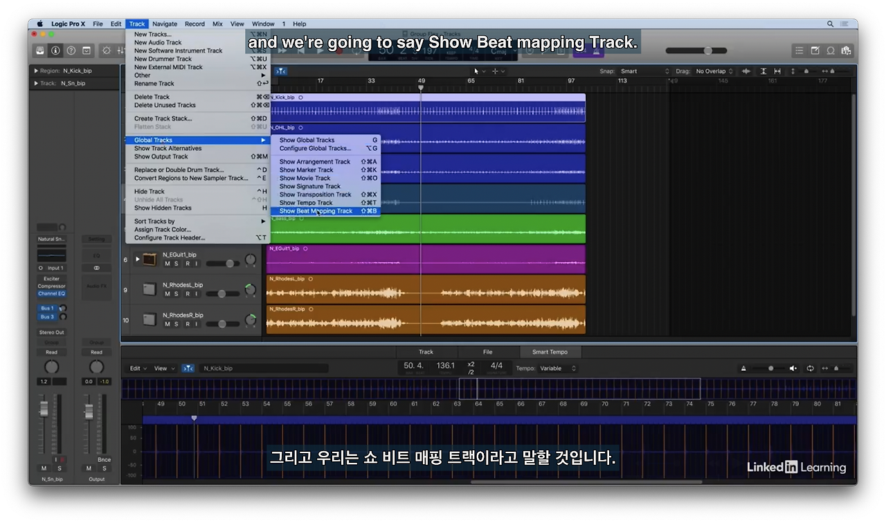Choose Configure Global Tracks menu item

pyautogui.click(x=325, y=148)
